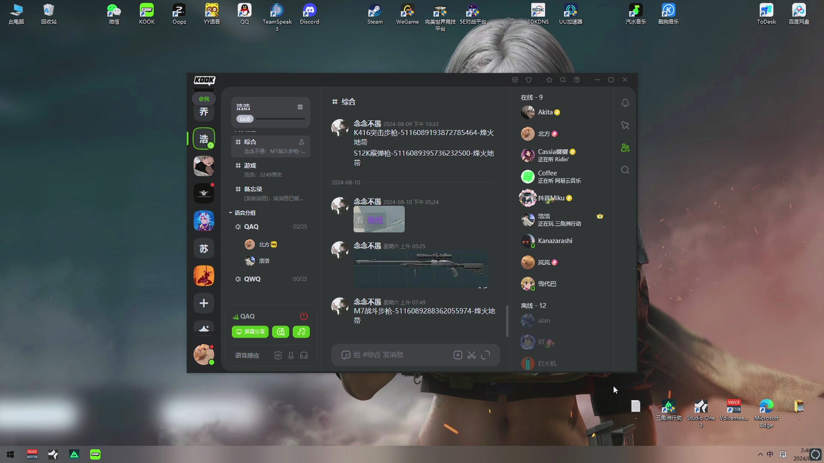Open Windows Start menu
The width and height of the screenshot is (824, 463).
[x=10, y=454]
